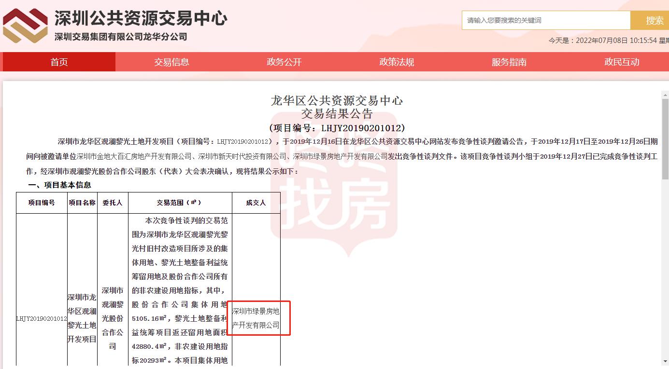Click the 5105.16㎡ area value

pos(149,318)
